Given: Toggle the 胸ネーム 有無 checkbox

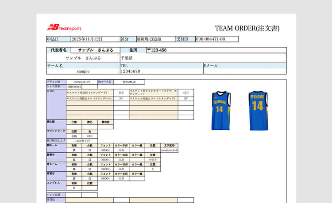Looking at the screenshot, I should point(74,150).
